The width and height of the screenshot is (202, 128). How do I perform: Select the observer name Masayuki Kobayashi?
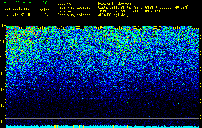[115, 4]
